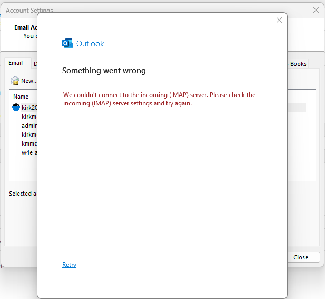Select the w4e-a account row

29,152
